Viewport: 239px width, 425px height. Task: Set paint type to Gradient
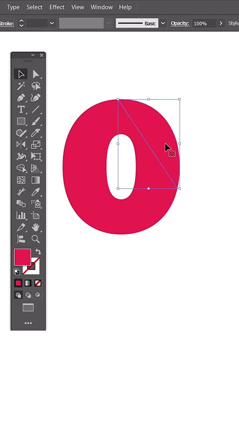(x=28, y=283)
